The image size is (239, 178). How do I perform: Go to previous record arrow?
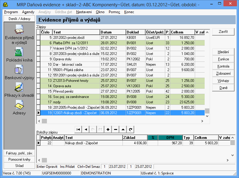(x=86, y=129)
